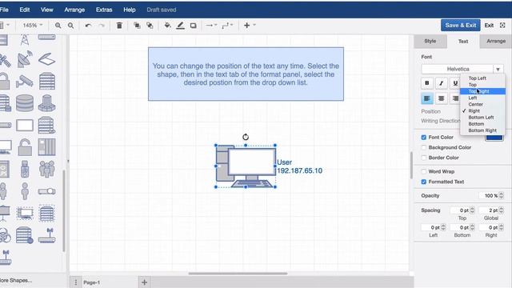Adjust the top spacing stepper
The image size is (512, 288).
[472, 210]
